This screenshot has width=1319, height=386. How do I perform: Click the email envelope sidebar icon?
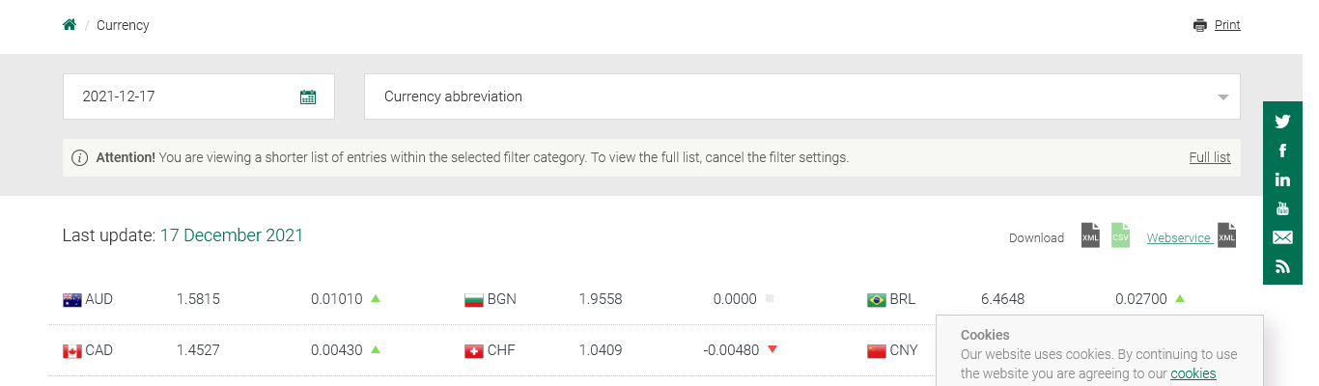coord(1282,237)
